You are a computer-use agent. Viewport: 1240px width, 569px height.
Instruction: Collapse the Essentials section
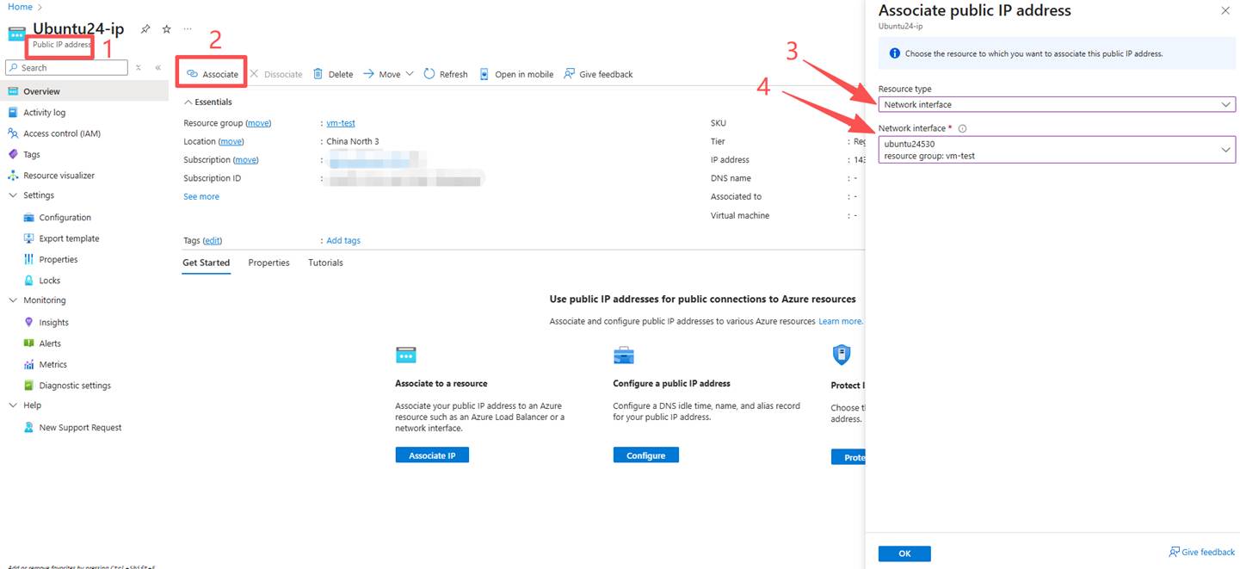(188, 102)
